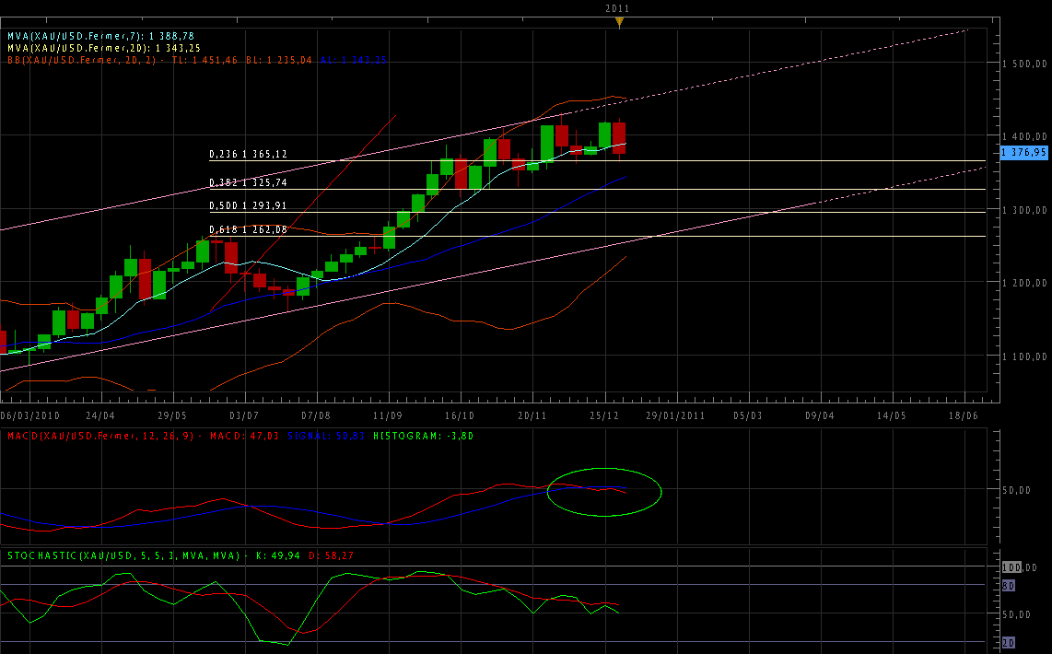This screenshot has height=654, width=1052.
Task: Select the 20-period MVA indicator label
Action: (x=103, y=47)
